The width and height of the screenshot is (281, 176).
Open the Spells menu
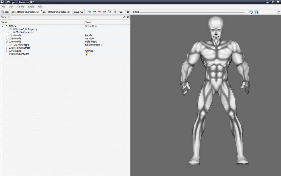pyautogui.click(x=31, y=7)
